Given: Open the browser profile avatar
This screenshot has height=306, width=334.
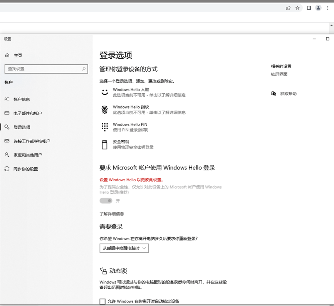Looking at the screenshot, I should [319, 8].
